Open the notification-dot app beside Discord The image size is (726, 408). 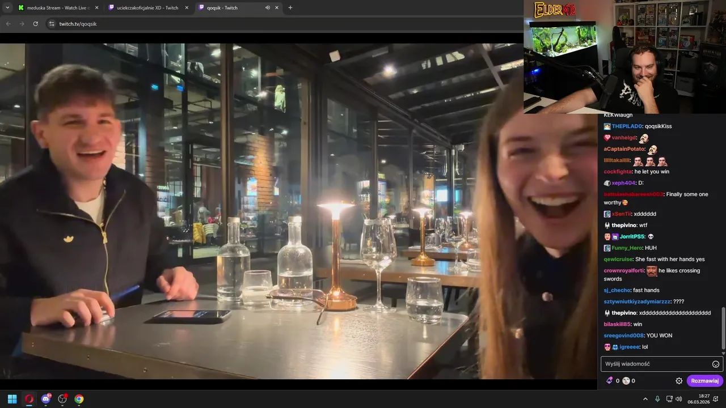(x=62, y=399)
